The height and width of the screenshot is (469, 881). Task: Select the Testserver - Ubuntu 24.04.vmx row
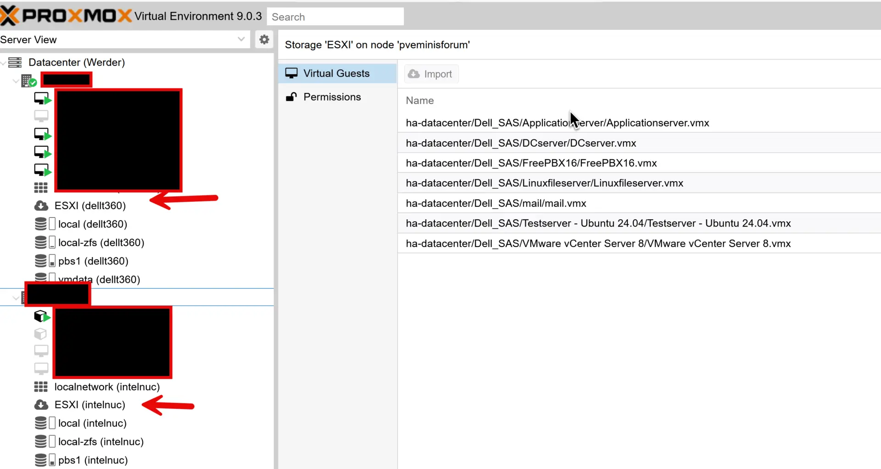tap(639, 223)
